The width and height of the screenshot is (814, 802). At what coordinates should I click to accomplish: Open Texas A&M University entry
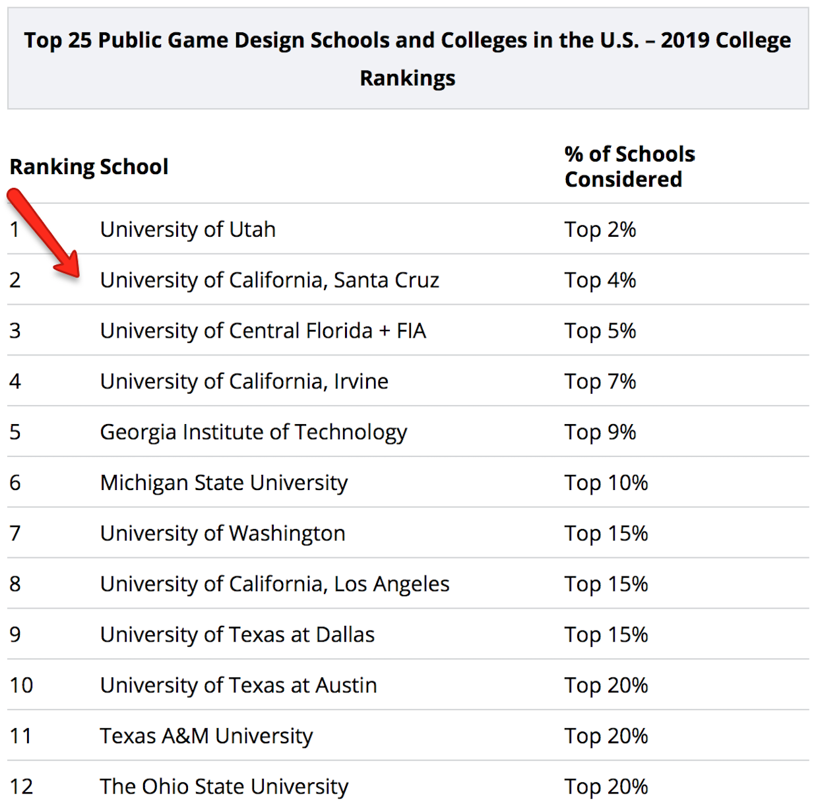pyautogui.click(x=206, y=736)
